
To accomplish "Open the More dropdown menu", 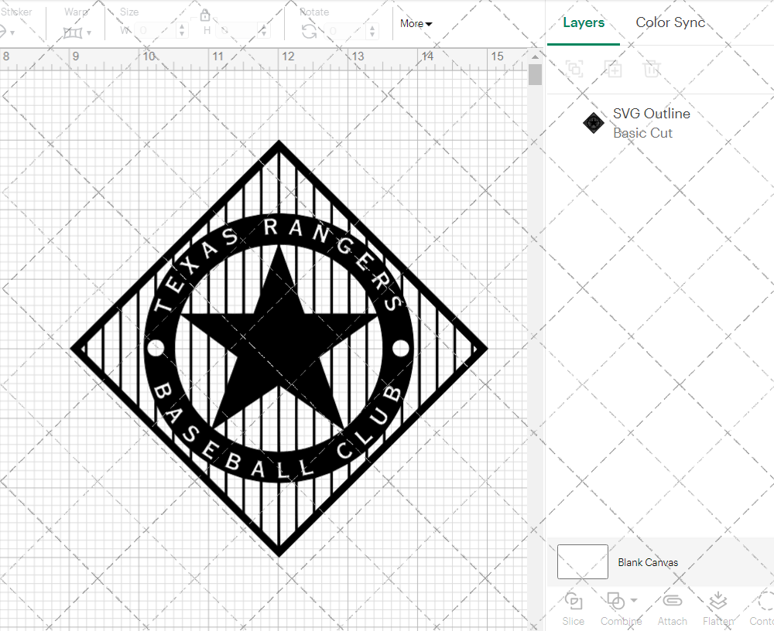I will coord(416,23).
